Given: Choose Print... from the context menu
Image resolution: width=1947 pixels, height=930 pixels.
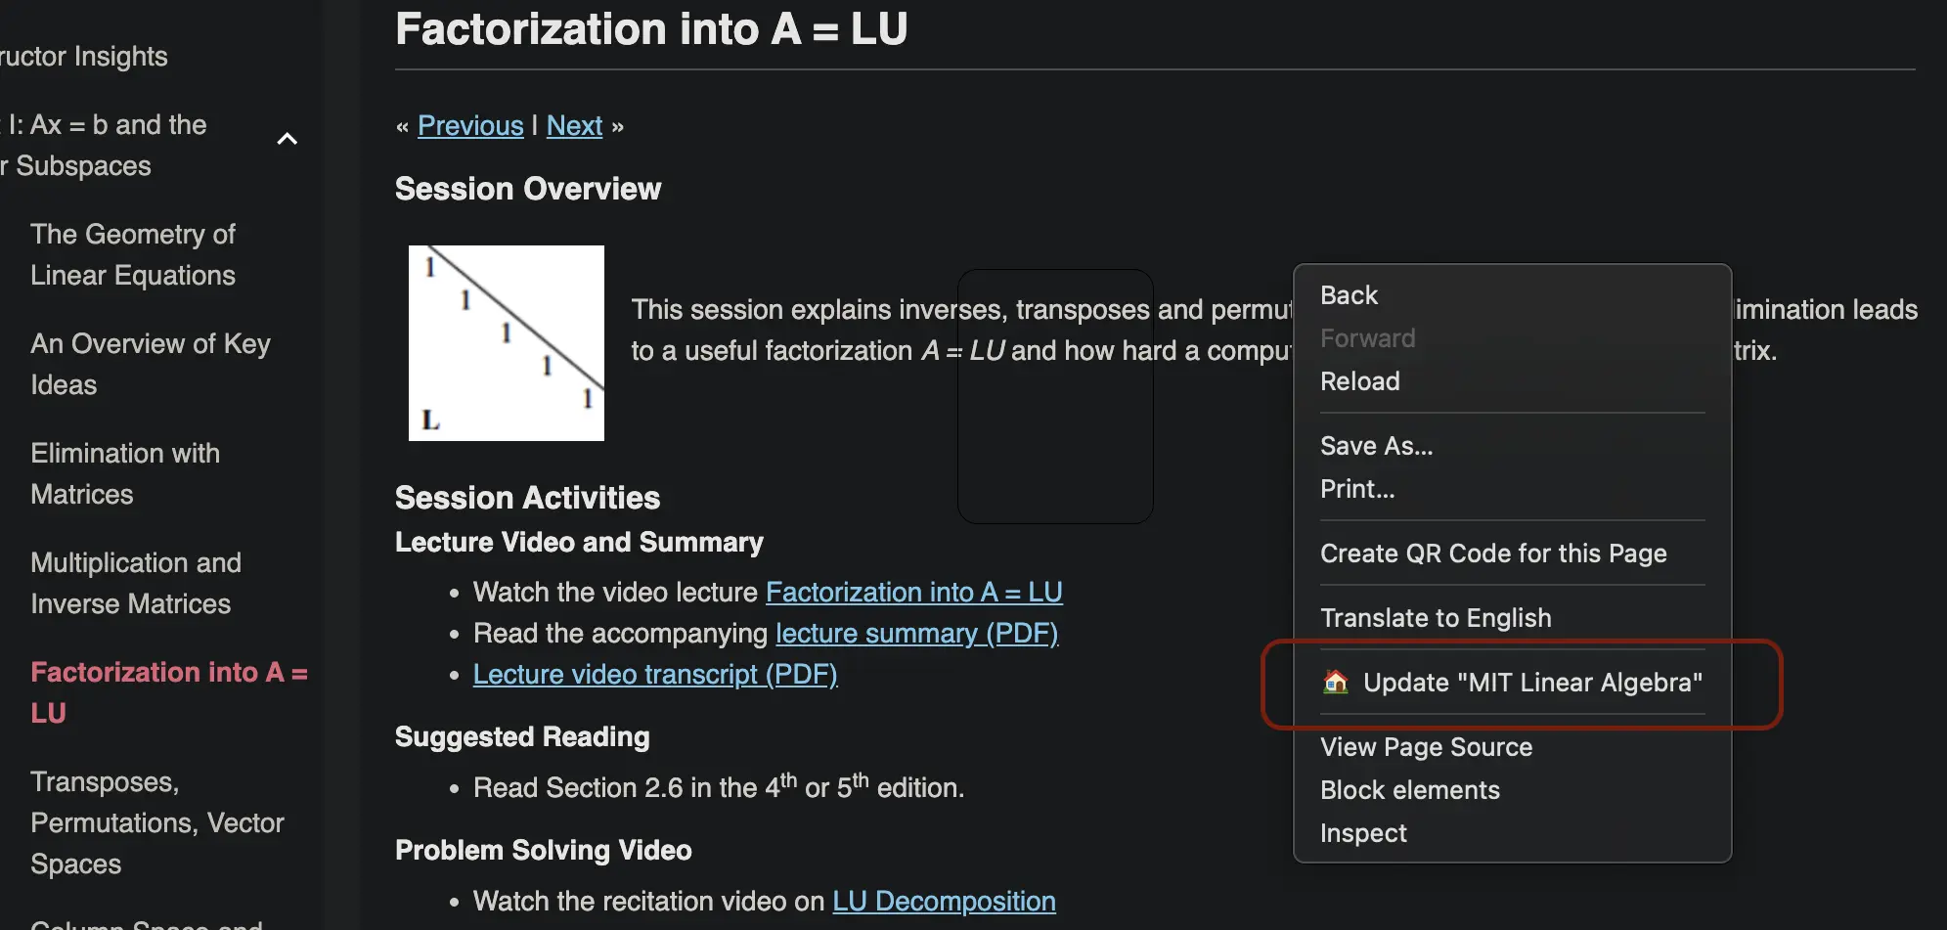Looking at the screenshot, I should pyautogui.click(x=1357, y=489).
